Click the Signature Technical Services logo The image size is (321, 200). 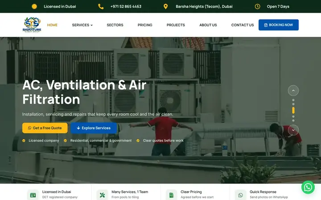pyautogui.click(x=32, y=25)
